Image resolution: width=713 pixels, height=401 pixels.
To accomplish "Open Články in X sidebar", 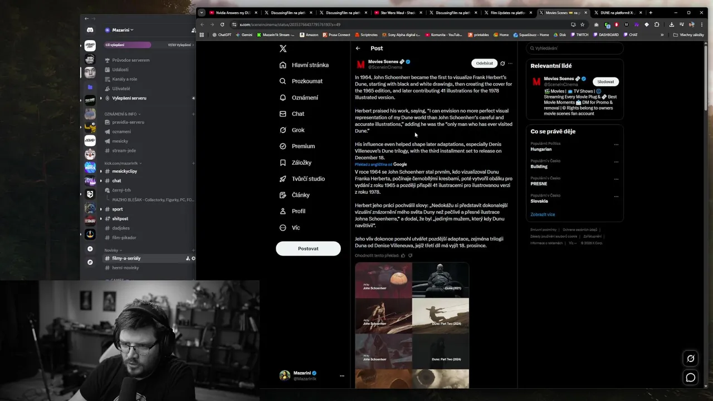I will click(x=294, y=195).
